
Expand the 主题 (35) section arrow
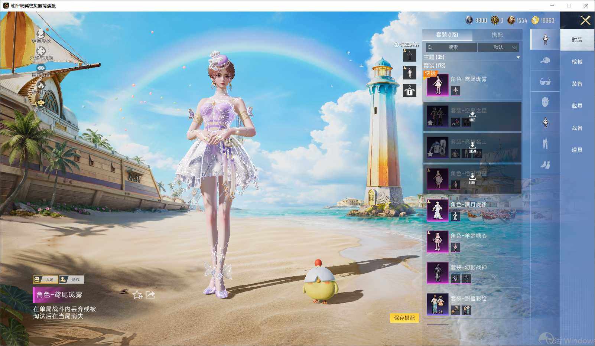(x=518, y=58)
